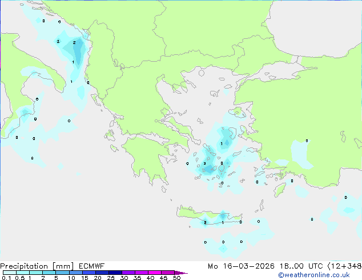The width and height of the screenshot is (362, 280).
Task: Click the 20–25 mm dark blue swatch
Action: 102,273
